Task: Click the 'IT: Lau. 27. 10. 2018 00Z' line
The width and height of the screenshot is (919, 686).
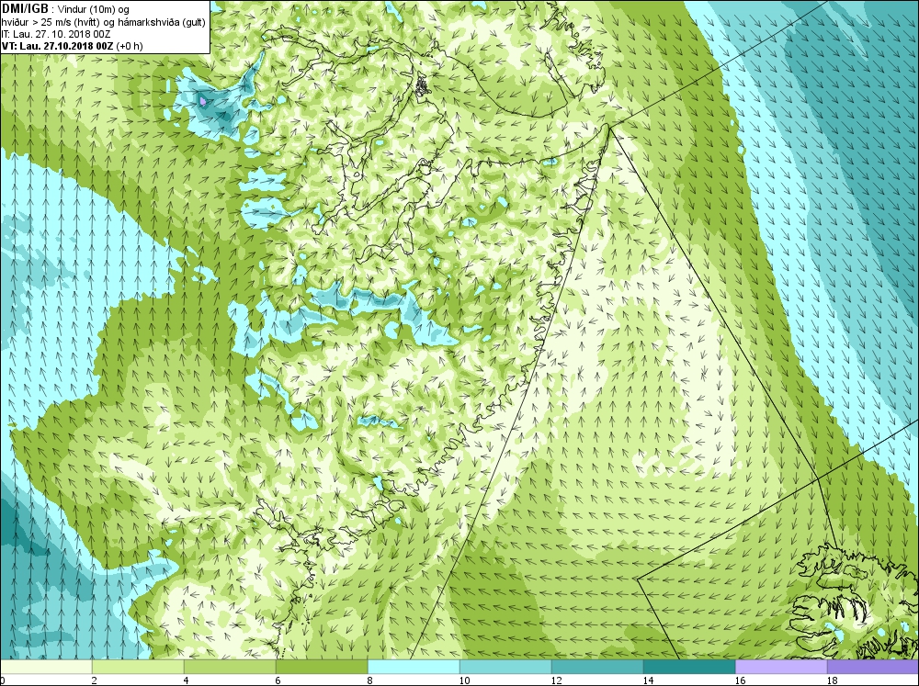Action: pyautogui.click(x=56, y=34)
